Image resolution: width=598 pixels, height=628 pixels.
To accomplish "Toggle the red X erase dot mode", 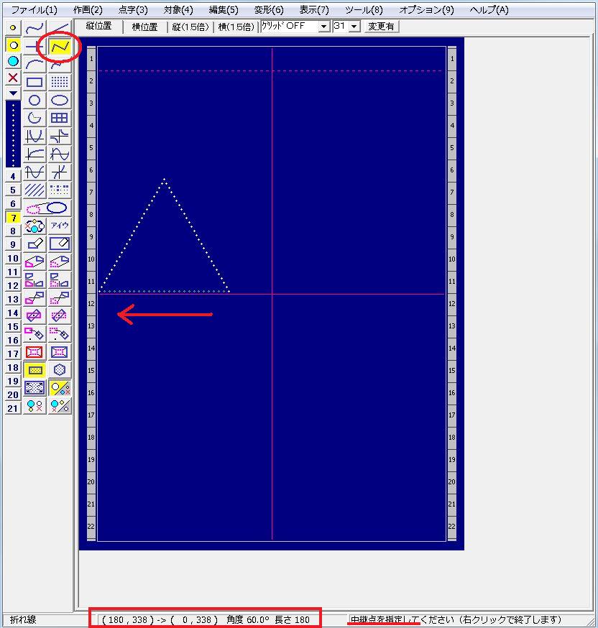I will 13,78.
